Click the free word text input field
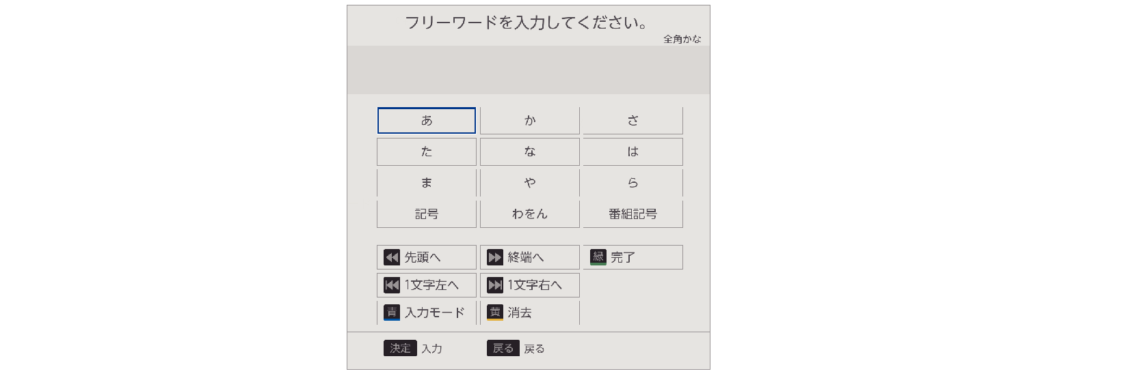Screen dimensions: 1131x378 [528, 70]
